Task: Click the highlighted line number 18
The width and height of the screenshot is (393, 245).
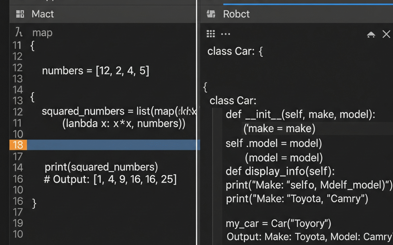Action: [18, 145]
